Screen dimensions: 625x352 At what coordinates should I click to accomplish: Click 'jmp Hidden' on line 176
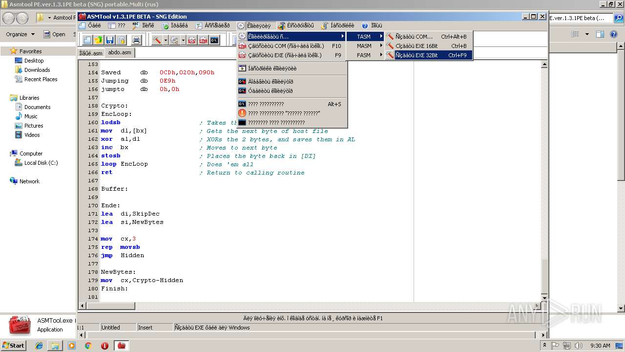[x=123, y=256]
